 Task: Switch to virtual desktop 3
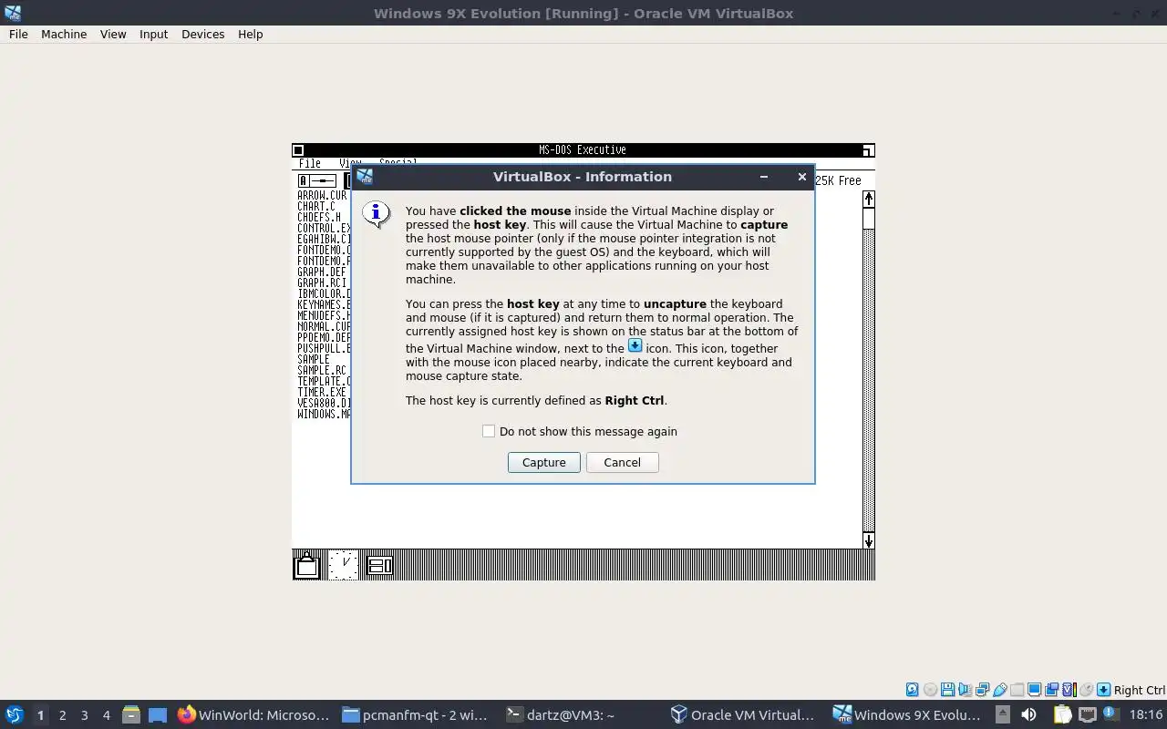pos(84,715)
